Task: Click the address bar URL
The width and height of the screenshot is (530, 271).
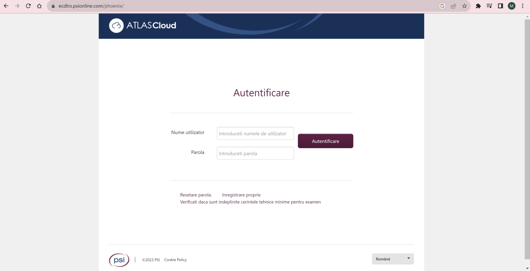Action: click(x=91, y=6)
